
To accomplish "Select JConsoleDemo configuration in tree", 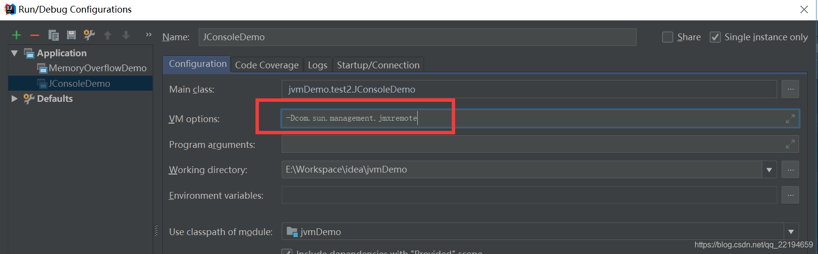I will [x=79, y=83].
